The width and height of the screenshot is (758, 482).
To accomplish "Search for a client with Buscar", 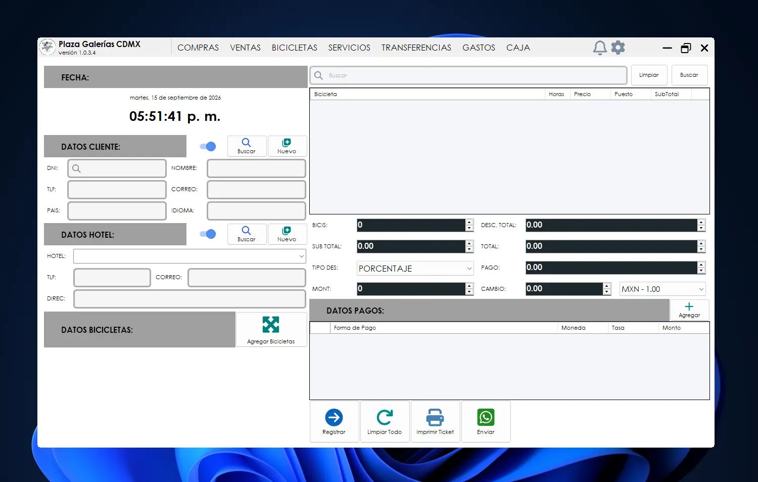I will (x=247, y=146).
